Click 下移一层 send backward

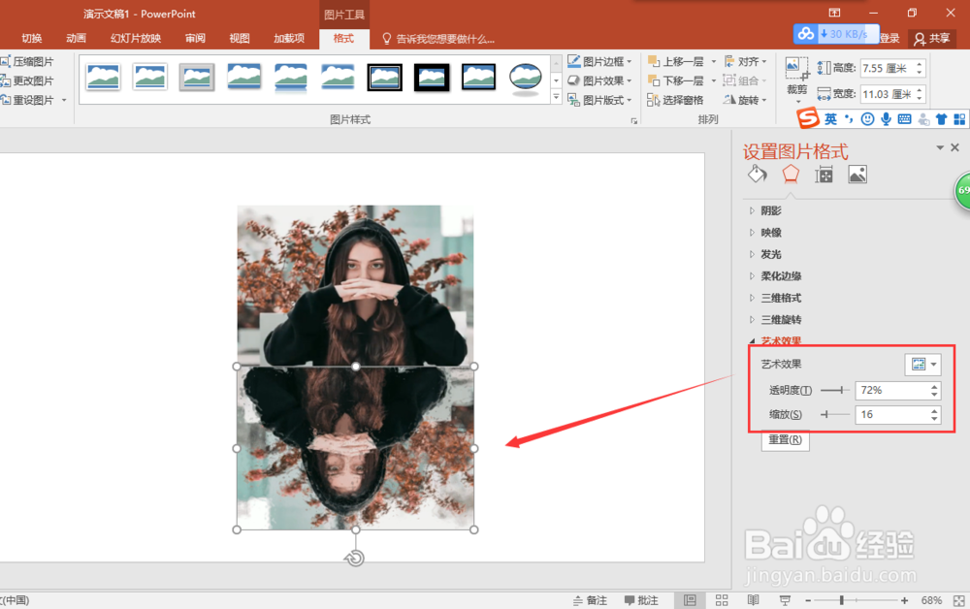coord(676,80)
